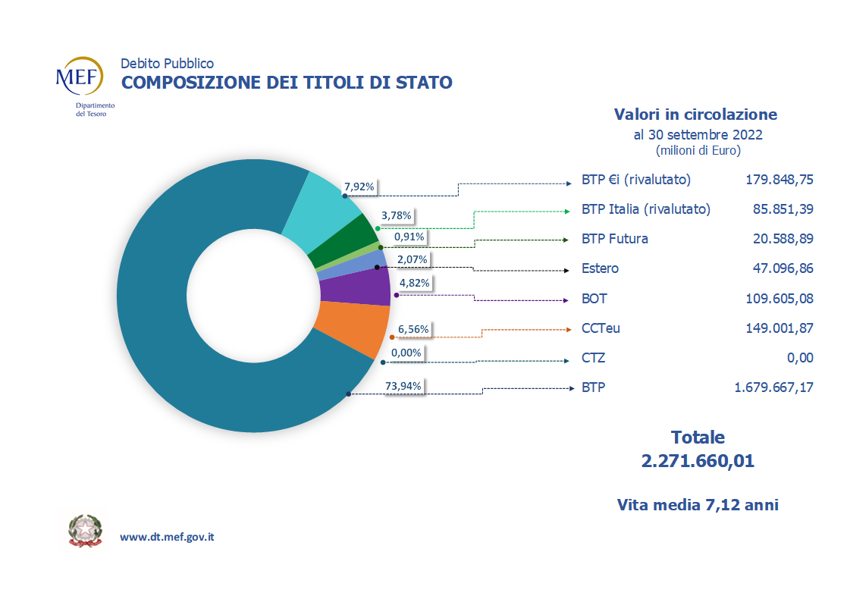This screenshot has width=847, height=596.
Task: Click the 6,56% percentage label
Action: click(413, 329)
